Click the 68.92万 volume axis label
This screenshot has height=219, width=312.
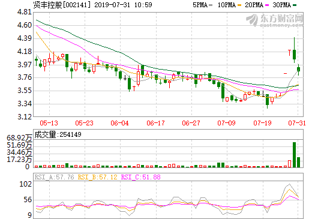19,138
